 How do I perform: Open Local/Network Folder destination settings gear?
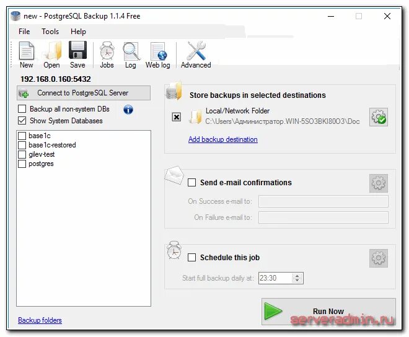coord(379,117)
